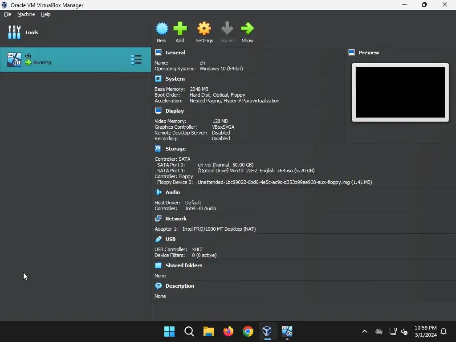Click the Show green arrow icon
This screenshot has height=342, width=456.
click(248, 28)
